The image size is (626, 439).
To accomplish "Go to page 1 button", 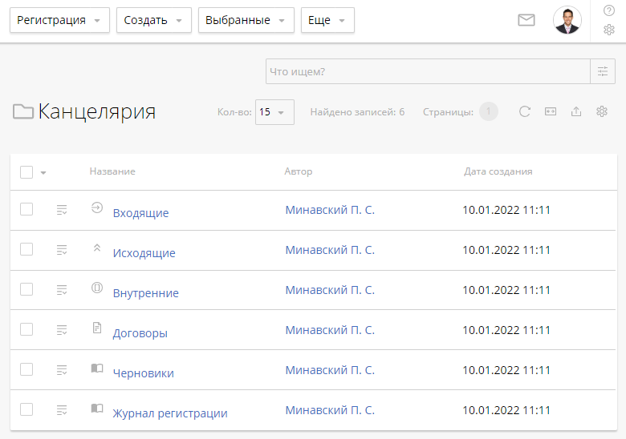I will coord(488,111).
